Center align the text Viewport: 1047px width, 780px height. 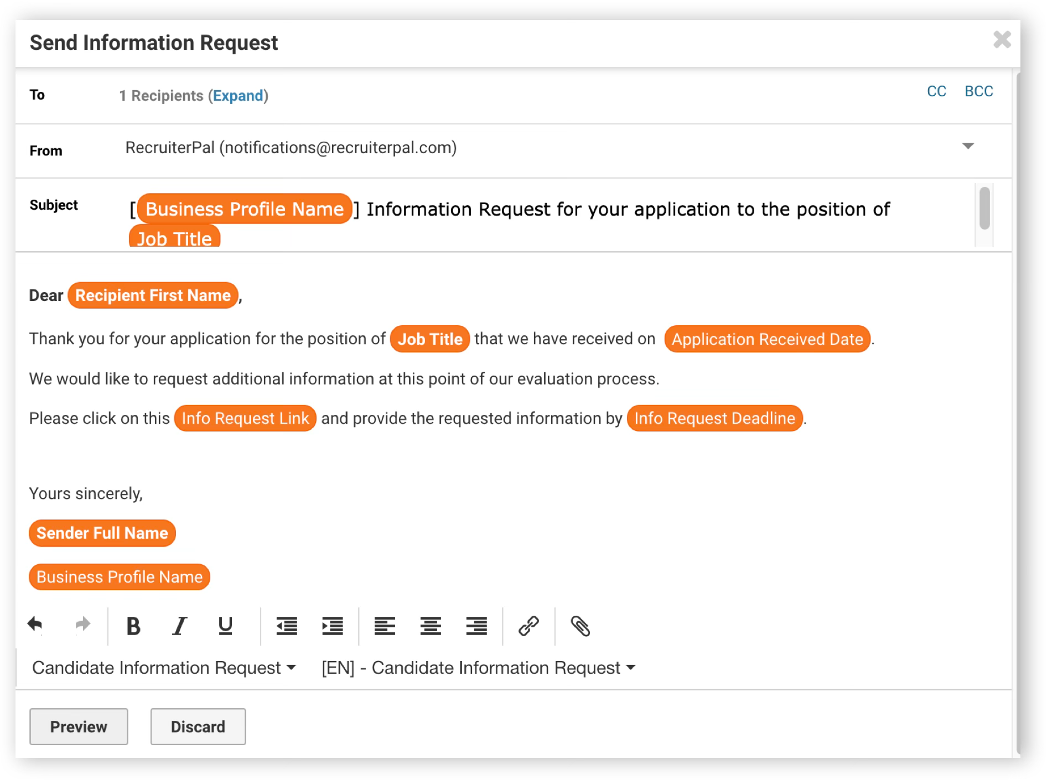(x=431, y=626)
